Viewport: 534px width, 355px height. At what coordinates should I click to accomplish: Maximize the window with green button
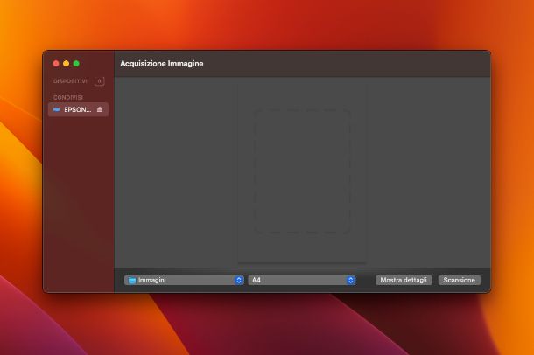coord(76,64)
